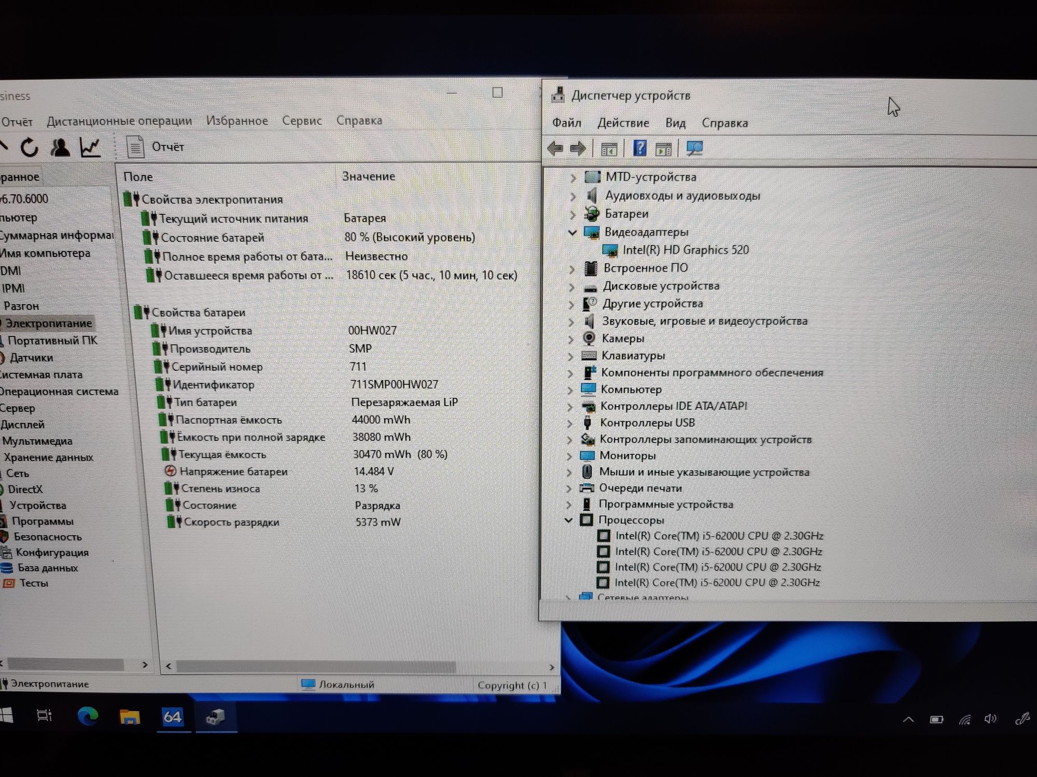1037x777 pixels.
Task: Click the action pane toolbar icon in Device Manager
Action: coord(663,149)
